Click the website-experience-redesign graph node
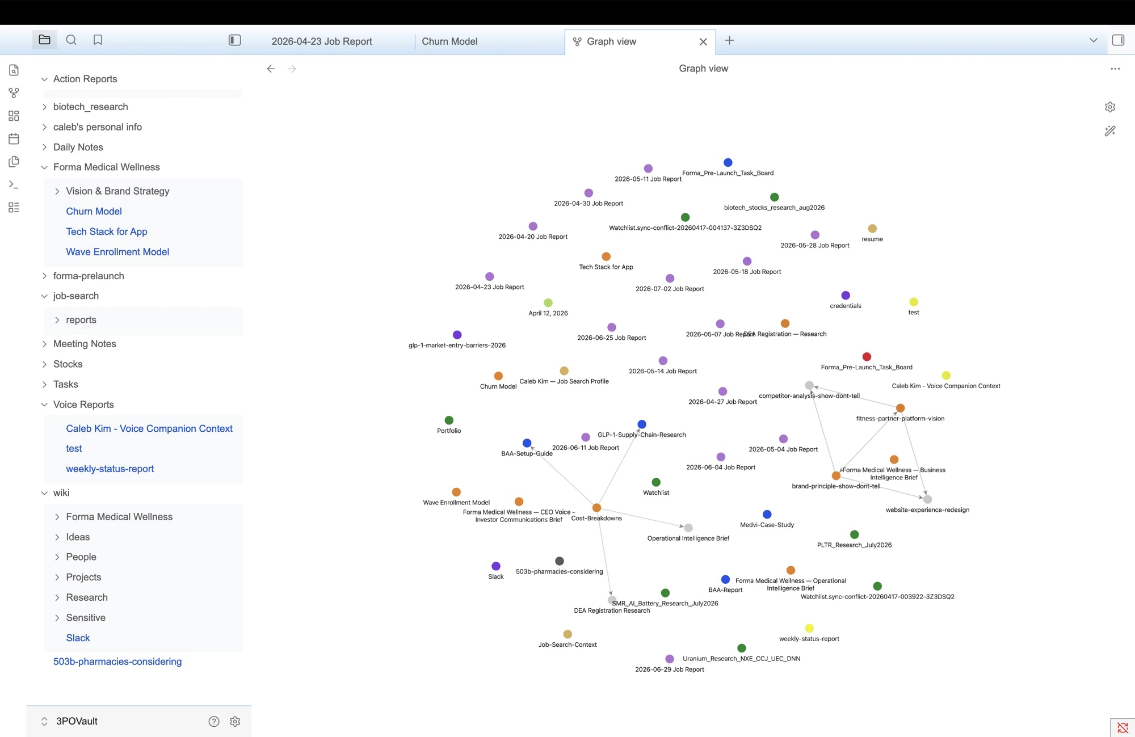This screenshot has width=1135, height=737. click(927, 499)
